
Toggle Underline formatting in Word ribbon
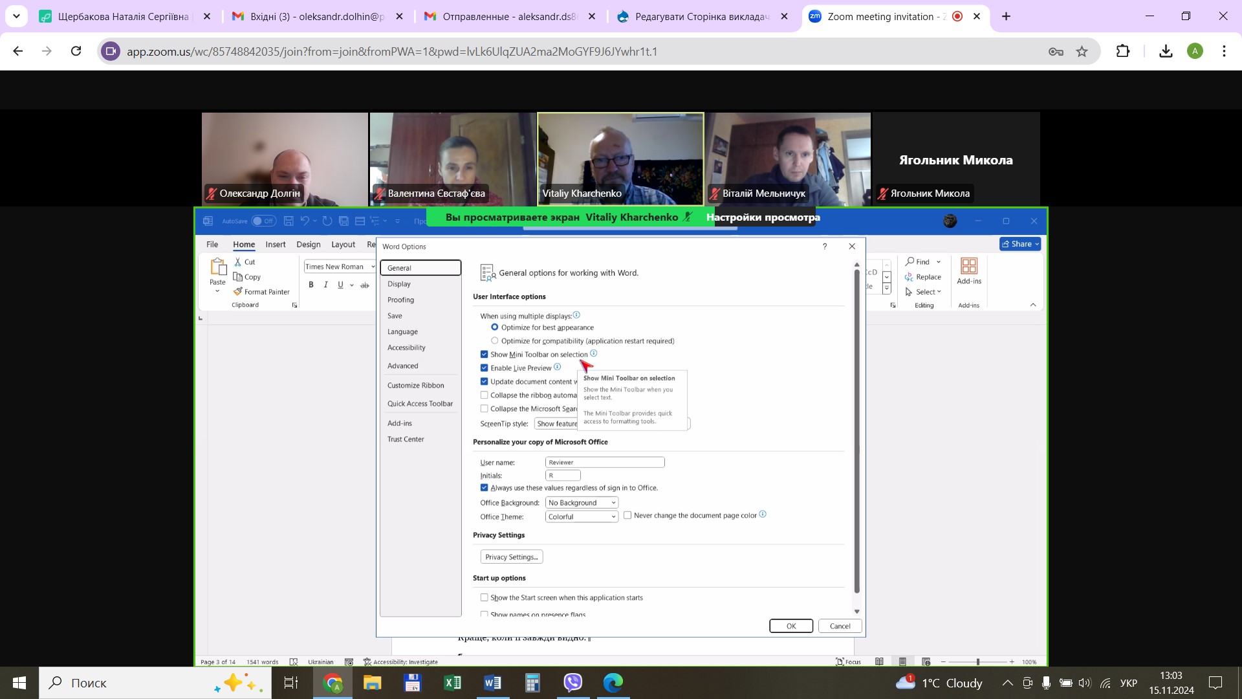click(x=340, y=285)
